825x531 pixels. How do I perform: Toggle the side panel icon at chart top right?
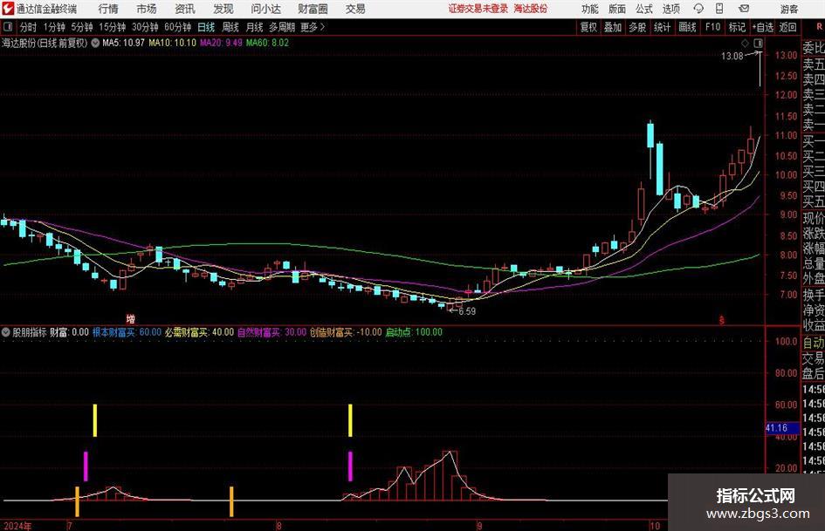pyautogui.click(x=758, y=43)
